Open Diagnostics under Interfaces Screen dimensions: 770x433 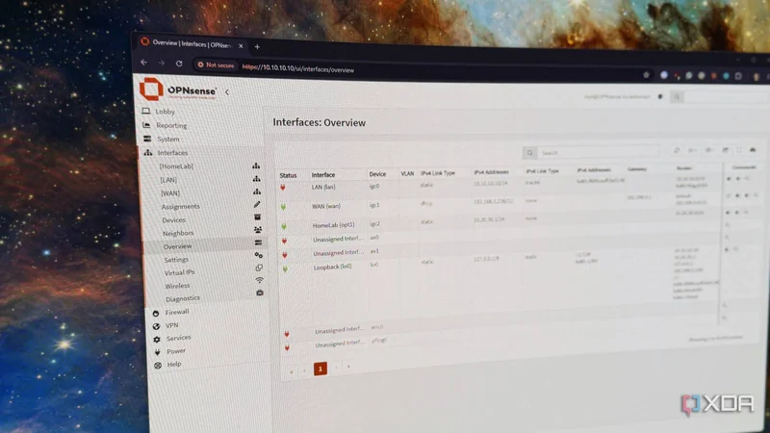pyautogui.click(x=183, y=298)
